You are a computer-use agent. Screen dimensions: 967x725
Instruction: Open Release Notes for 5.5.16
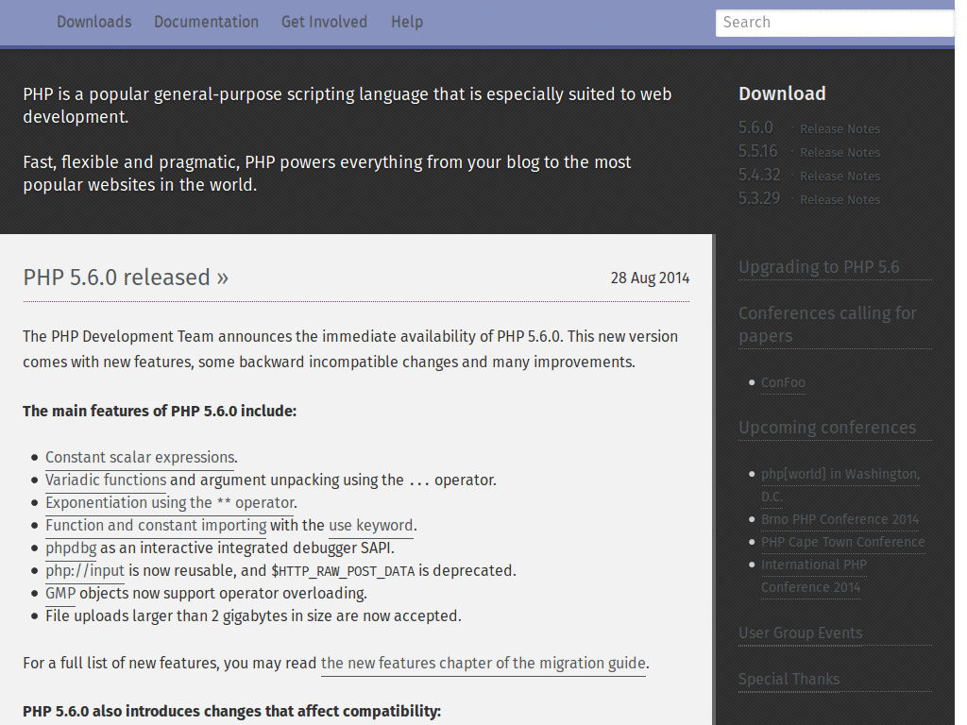(x=840, y=152)
